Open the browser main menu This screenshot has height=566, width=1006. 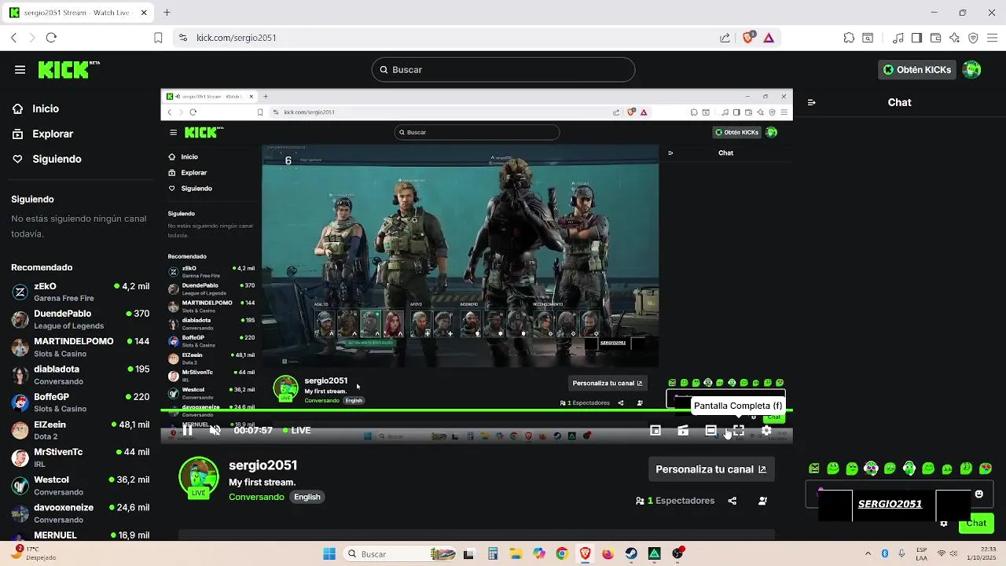[x=993, y=38]
